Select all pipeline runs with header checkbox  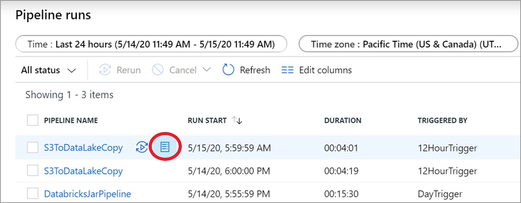[x=32, y=120]
